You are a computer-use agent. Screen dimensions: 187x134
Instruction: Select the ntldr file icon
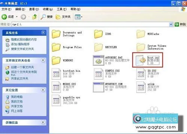click(141, 87)
